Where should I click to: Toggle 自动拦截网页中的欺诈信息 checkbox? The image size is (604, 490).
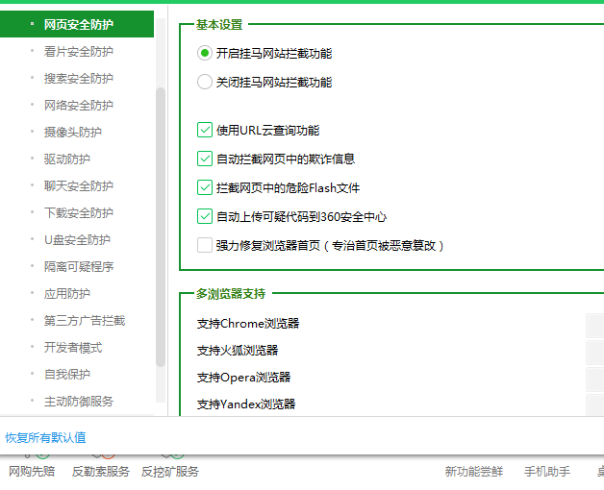pos(205,159)
